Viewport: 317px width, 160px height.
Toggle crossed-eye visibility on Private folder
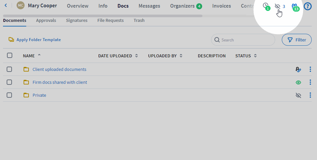coord(298,95)
